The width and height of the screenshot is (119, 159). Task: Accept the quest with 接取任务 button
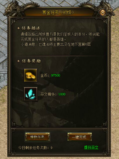click(37, 137)
